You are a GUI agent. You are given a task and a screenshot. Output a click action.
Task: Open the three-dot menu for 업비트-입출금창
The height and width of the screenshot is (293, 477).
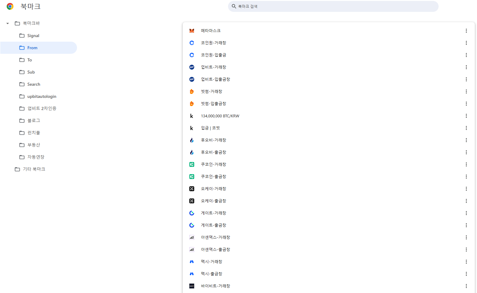[466, 79]
